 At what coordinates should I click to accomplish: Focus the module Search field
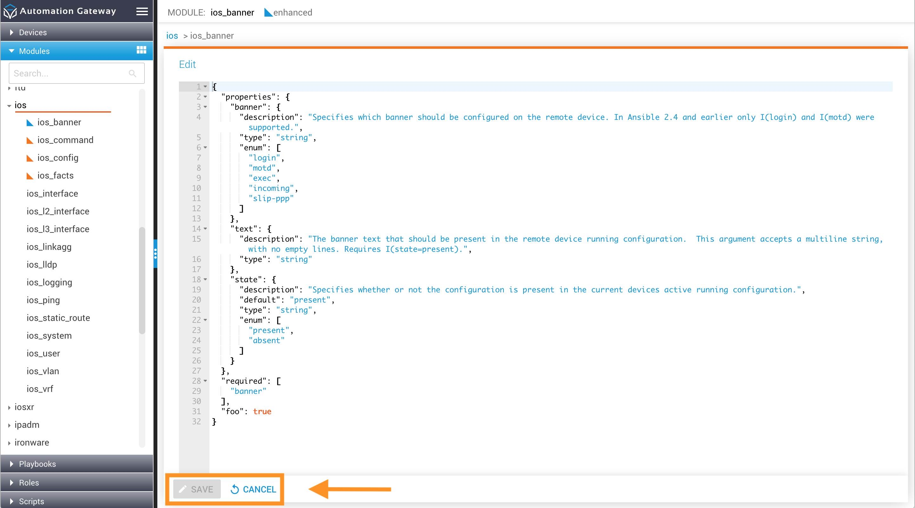(x=77, y=74)
